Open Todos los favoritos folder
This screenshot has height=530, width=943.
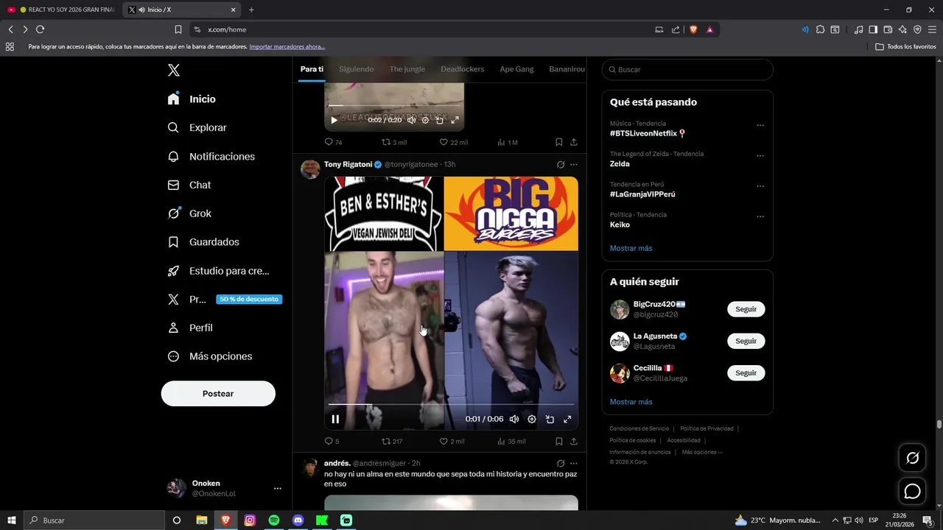coord(905,46)
